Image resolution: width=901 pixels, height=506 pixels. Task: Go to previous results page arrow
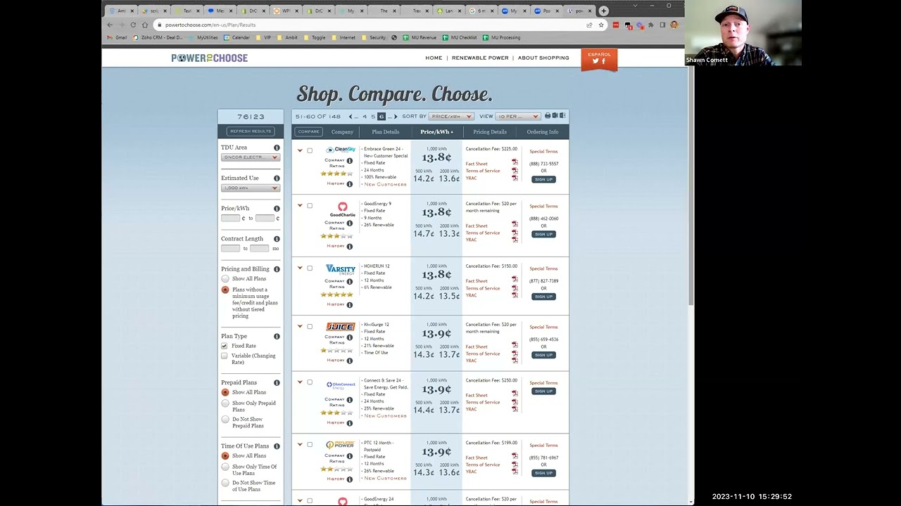(x=351, y=117)
